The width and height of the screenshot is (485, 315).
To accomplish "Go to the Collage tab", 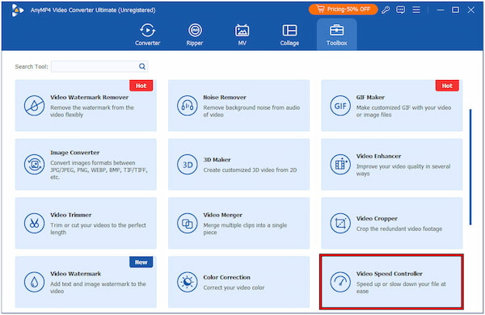I will [x=289, y=35].
